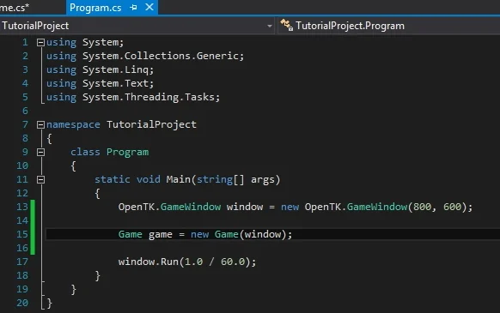Image resolution: width=500 pixels, height=313 pixels.
Task: Click 'args' parameter name
Action: (262, 180)
